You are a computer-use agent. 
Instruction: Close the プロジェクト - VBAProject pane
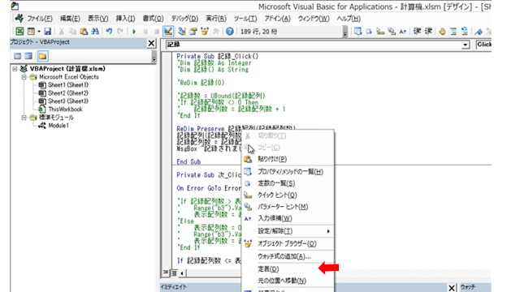[x=151, y=43]
